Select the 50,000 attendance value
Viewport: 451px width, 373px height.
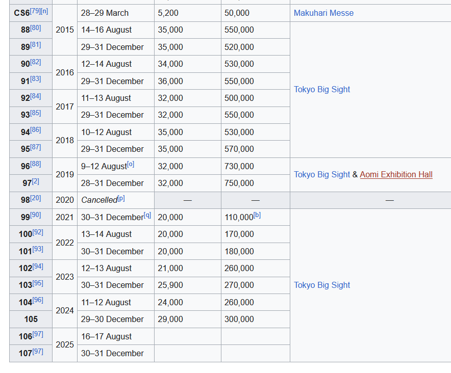point(237,13)
